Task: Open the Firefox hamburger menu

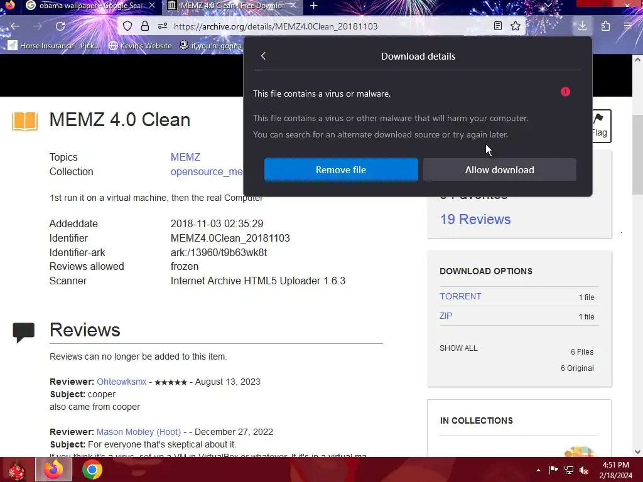Action: [x=628, y=26]
